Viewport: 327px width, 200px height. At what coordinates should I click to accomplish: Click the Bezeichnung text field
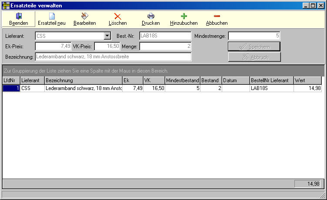(x=113, y=57)
